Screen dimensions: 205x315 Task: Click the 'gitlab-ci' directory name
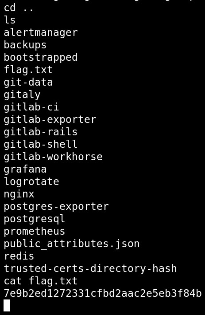point(31,107)
